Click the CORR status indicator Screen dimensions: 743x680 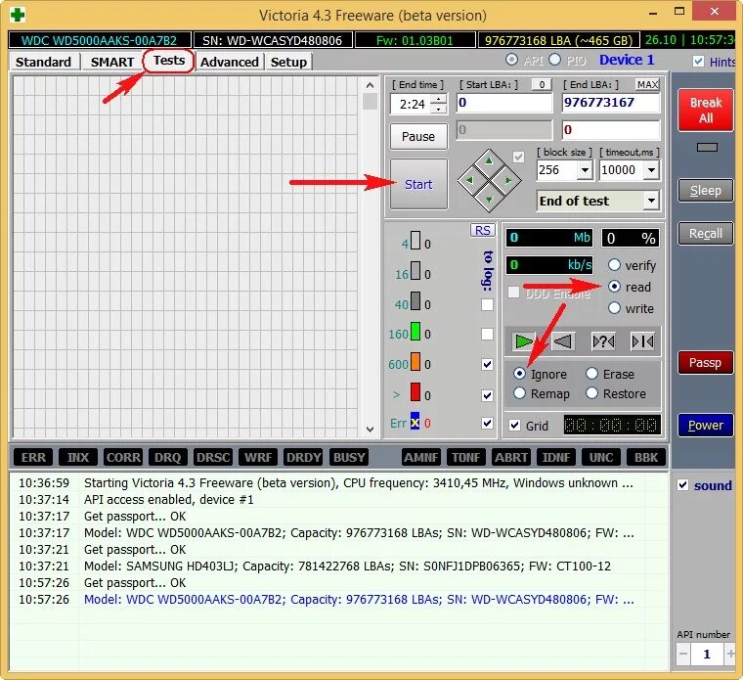point(123,457)
